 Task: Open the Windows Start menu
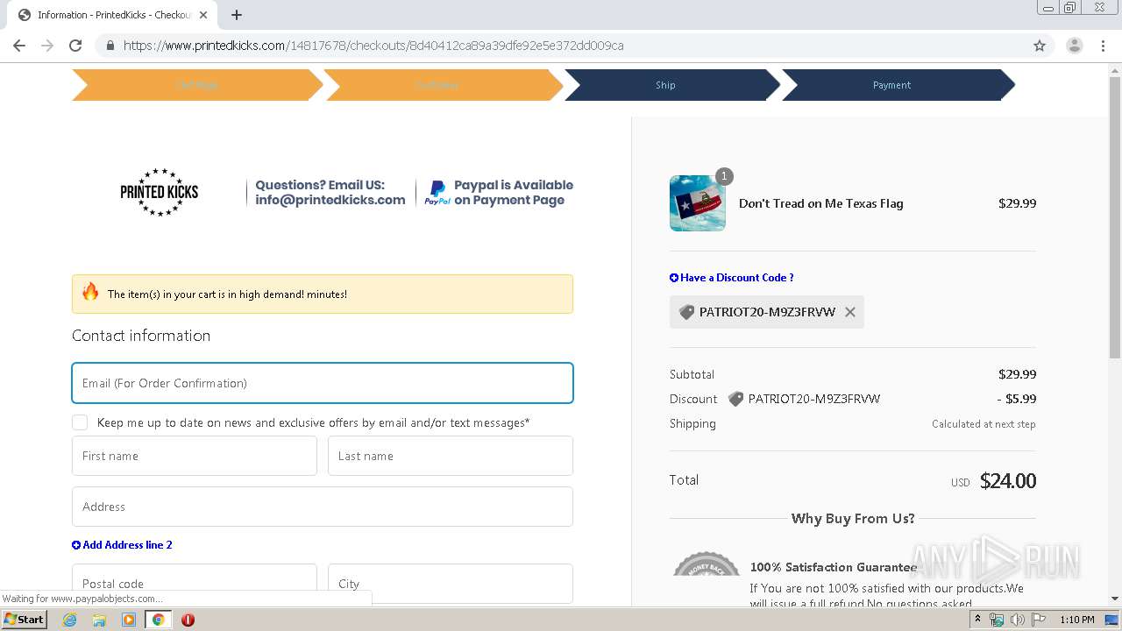pyautogui.click(x=25, y=620)
